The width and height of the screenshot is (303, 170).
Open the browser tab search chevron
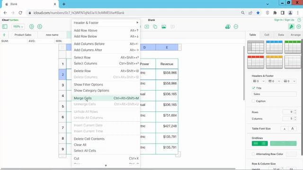(x=267, y=4)
